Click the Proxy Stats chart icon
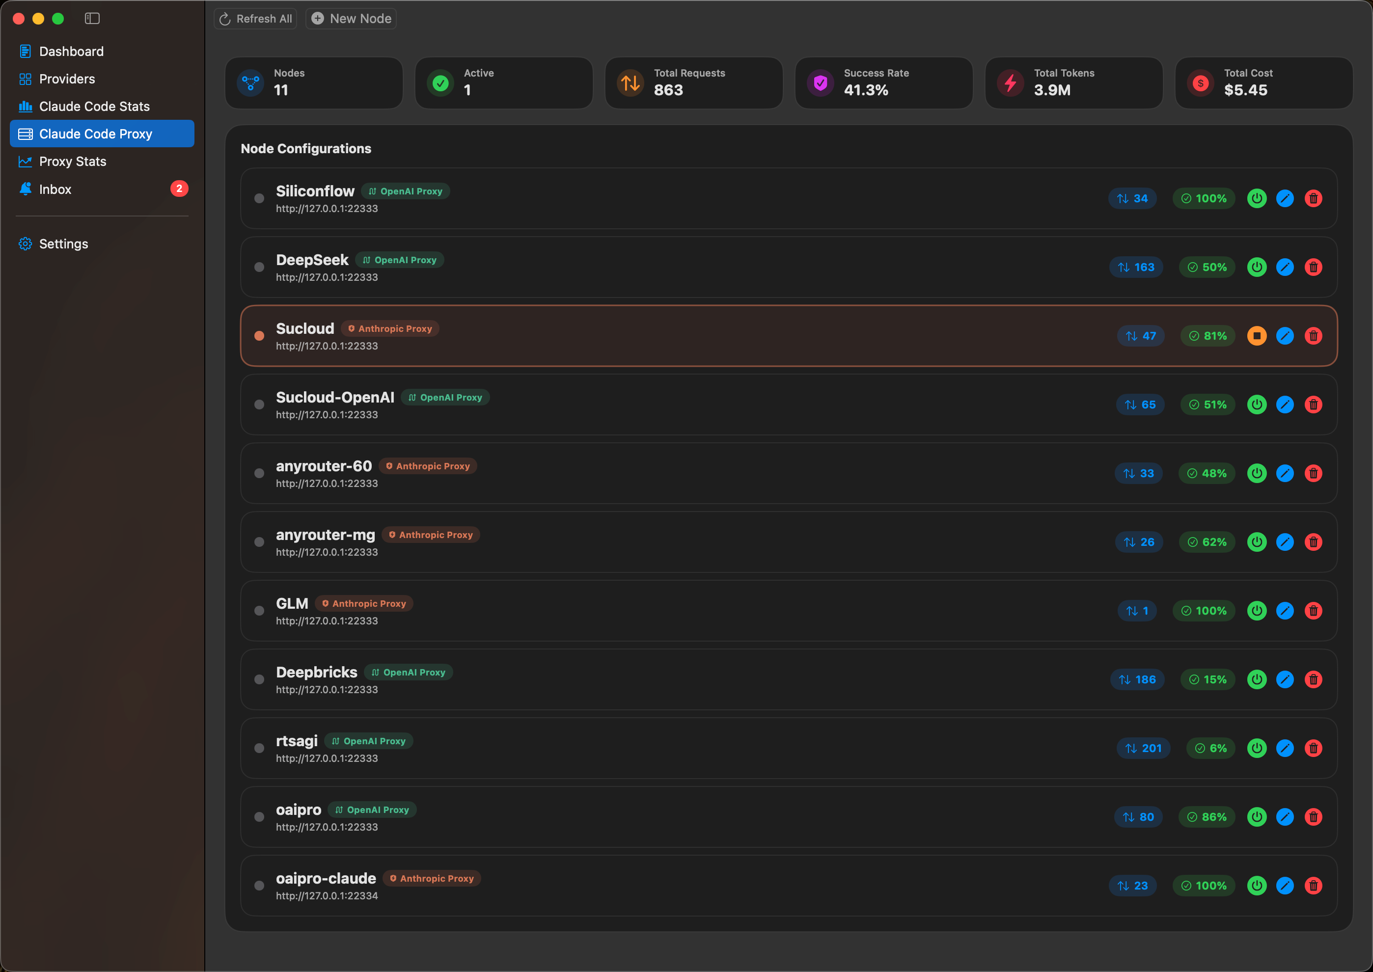The image size is (1373, 972). [25, 161]
